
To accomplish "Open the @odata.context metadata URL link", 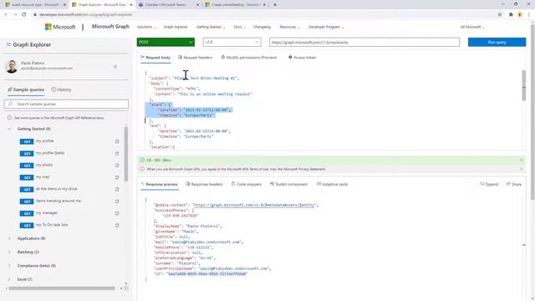I will tap(254, 205).
